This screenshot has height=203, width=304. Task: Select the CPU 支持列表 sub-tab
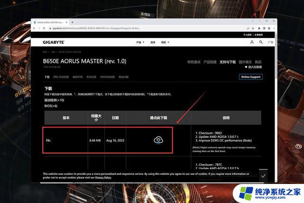pyautogui.click(x=61, y=77)
